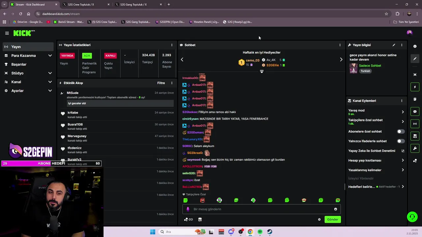This screenshot has height=237, width=422.
Task: Click the shop icon below the message box
Action: 200,220
